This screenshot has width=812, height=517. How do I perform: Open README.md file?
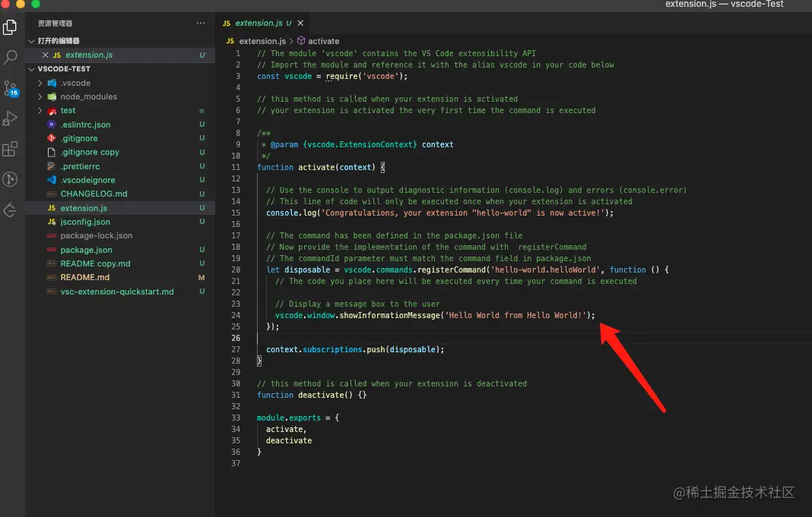click(120, 278)
